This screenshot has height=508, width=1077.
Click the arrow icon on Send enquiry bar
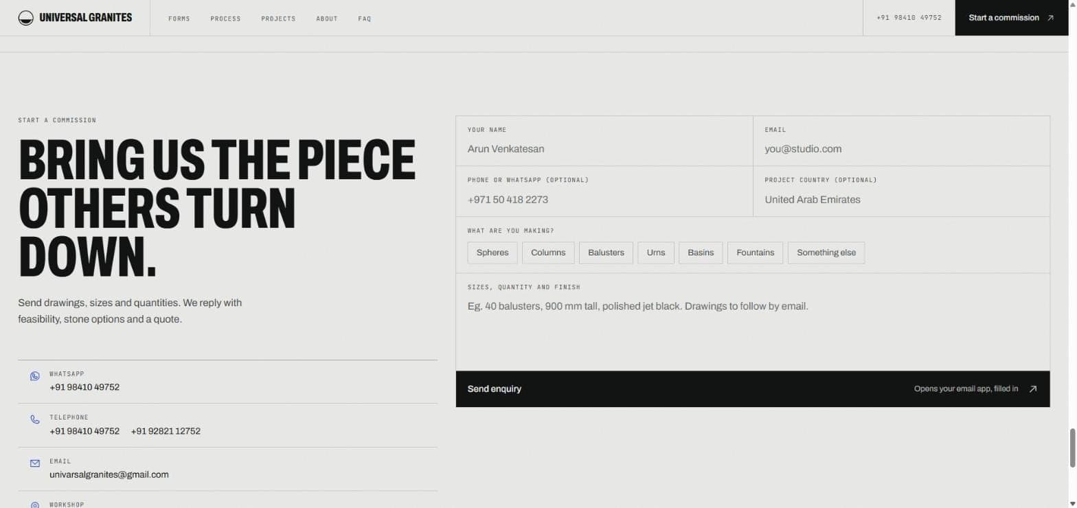point(1032,389)
